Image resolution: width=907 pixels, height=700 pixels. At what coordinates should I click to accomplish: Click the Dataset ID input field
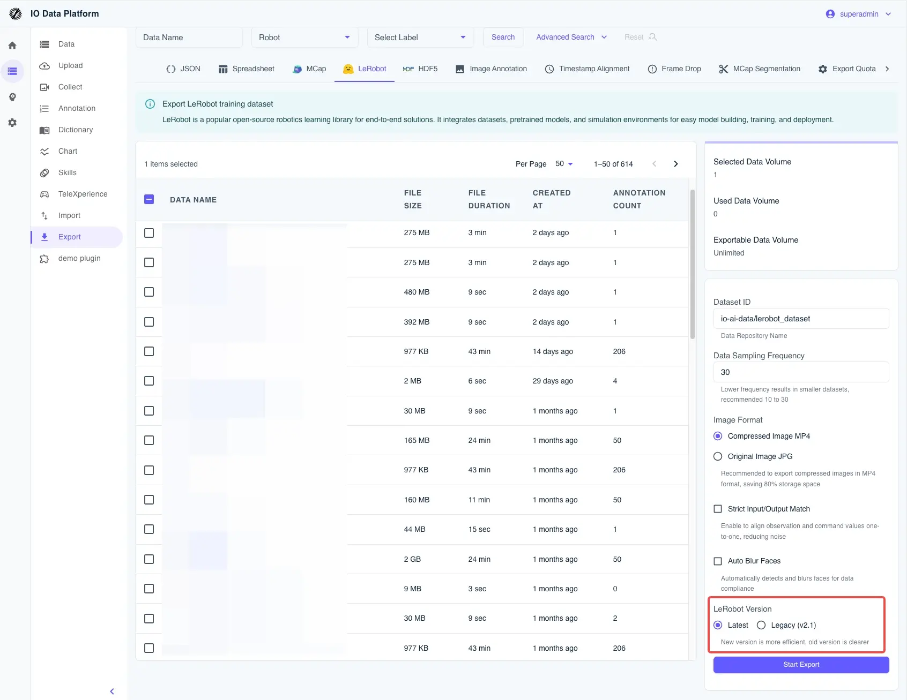coord(801,318)
